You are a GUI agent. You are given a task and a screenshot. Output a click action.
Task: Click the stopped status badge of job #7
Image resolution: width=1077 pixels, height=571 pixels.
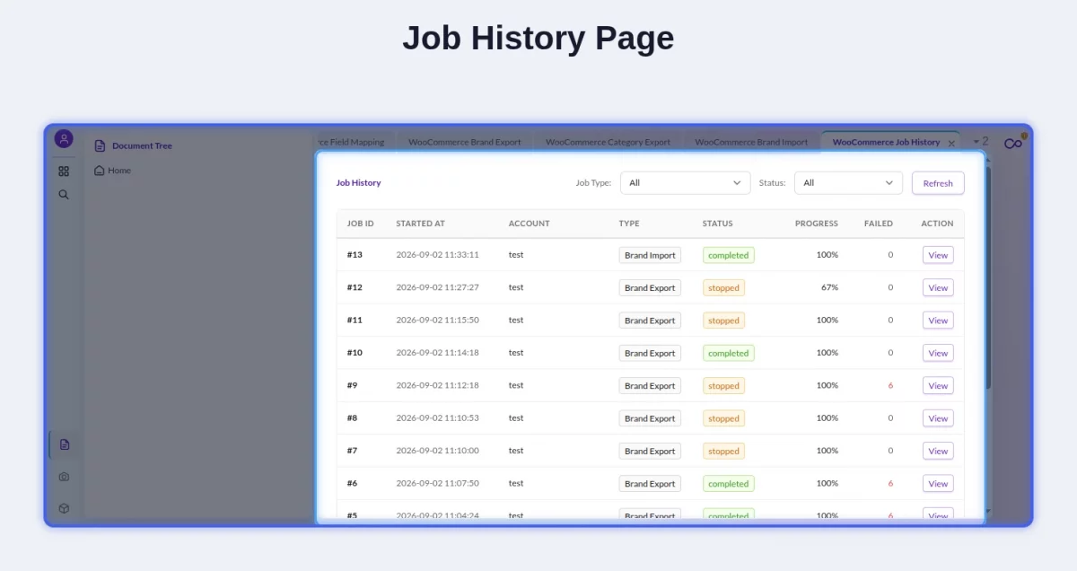(723, 451)
